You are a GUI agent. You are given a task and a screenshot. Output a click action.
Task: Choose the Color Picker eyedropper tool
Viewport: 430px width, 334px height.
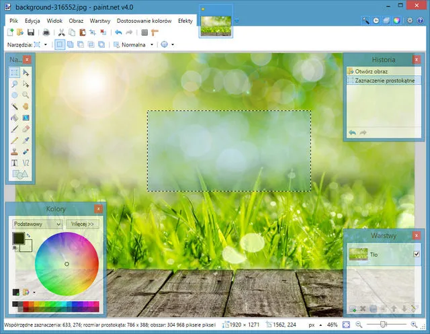click(x=26, y=140)
